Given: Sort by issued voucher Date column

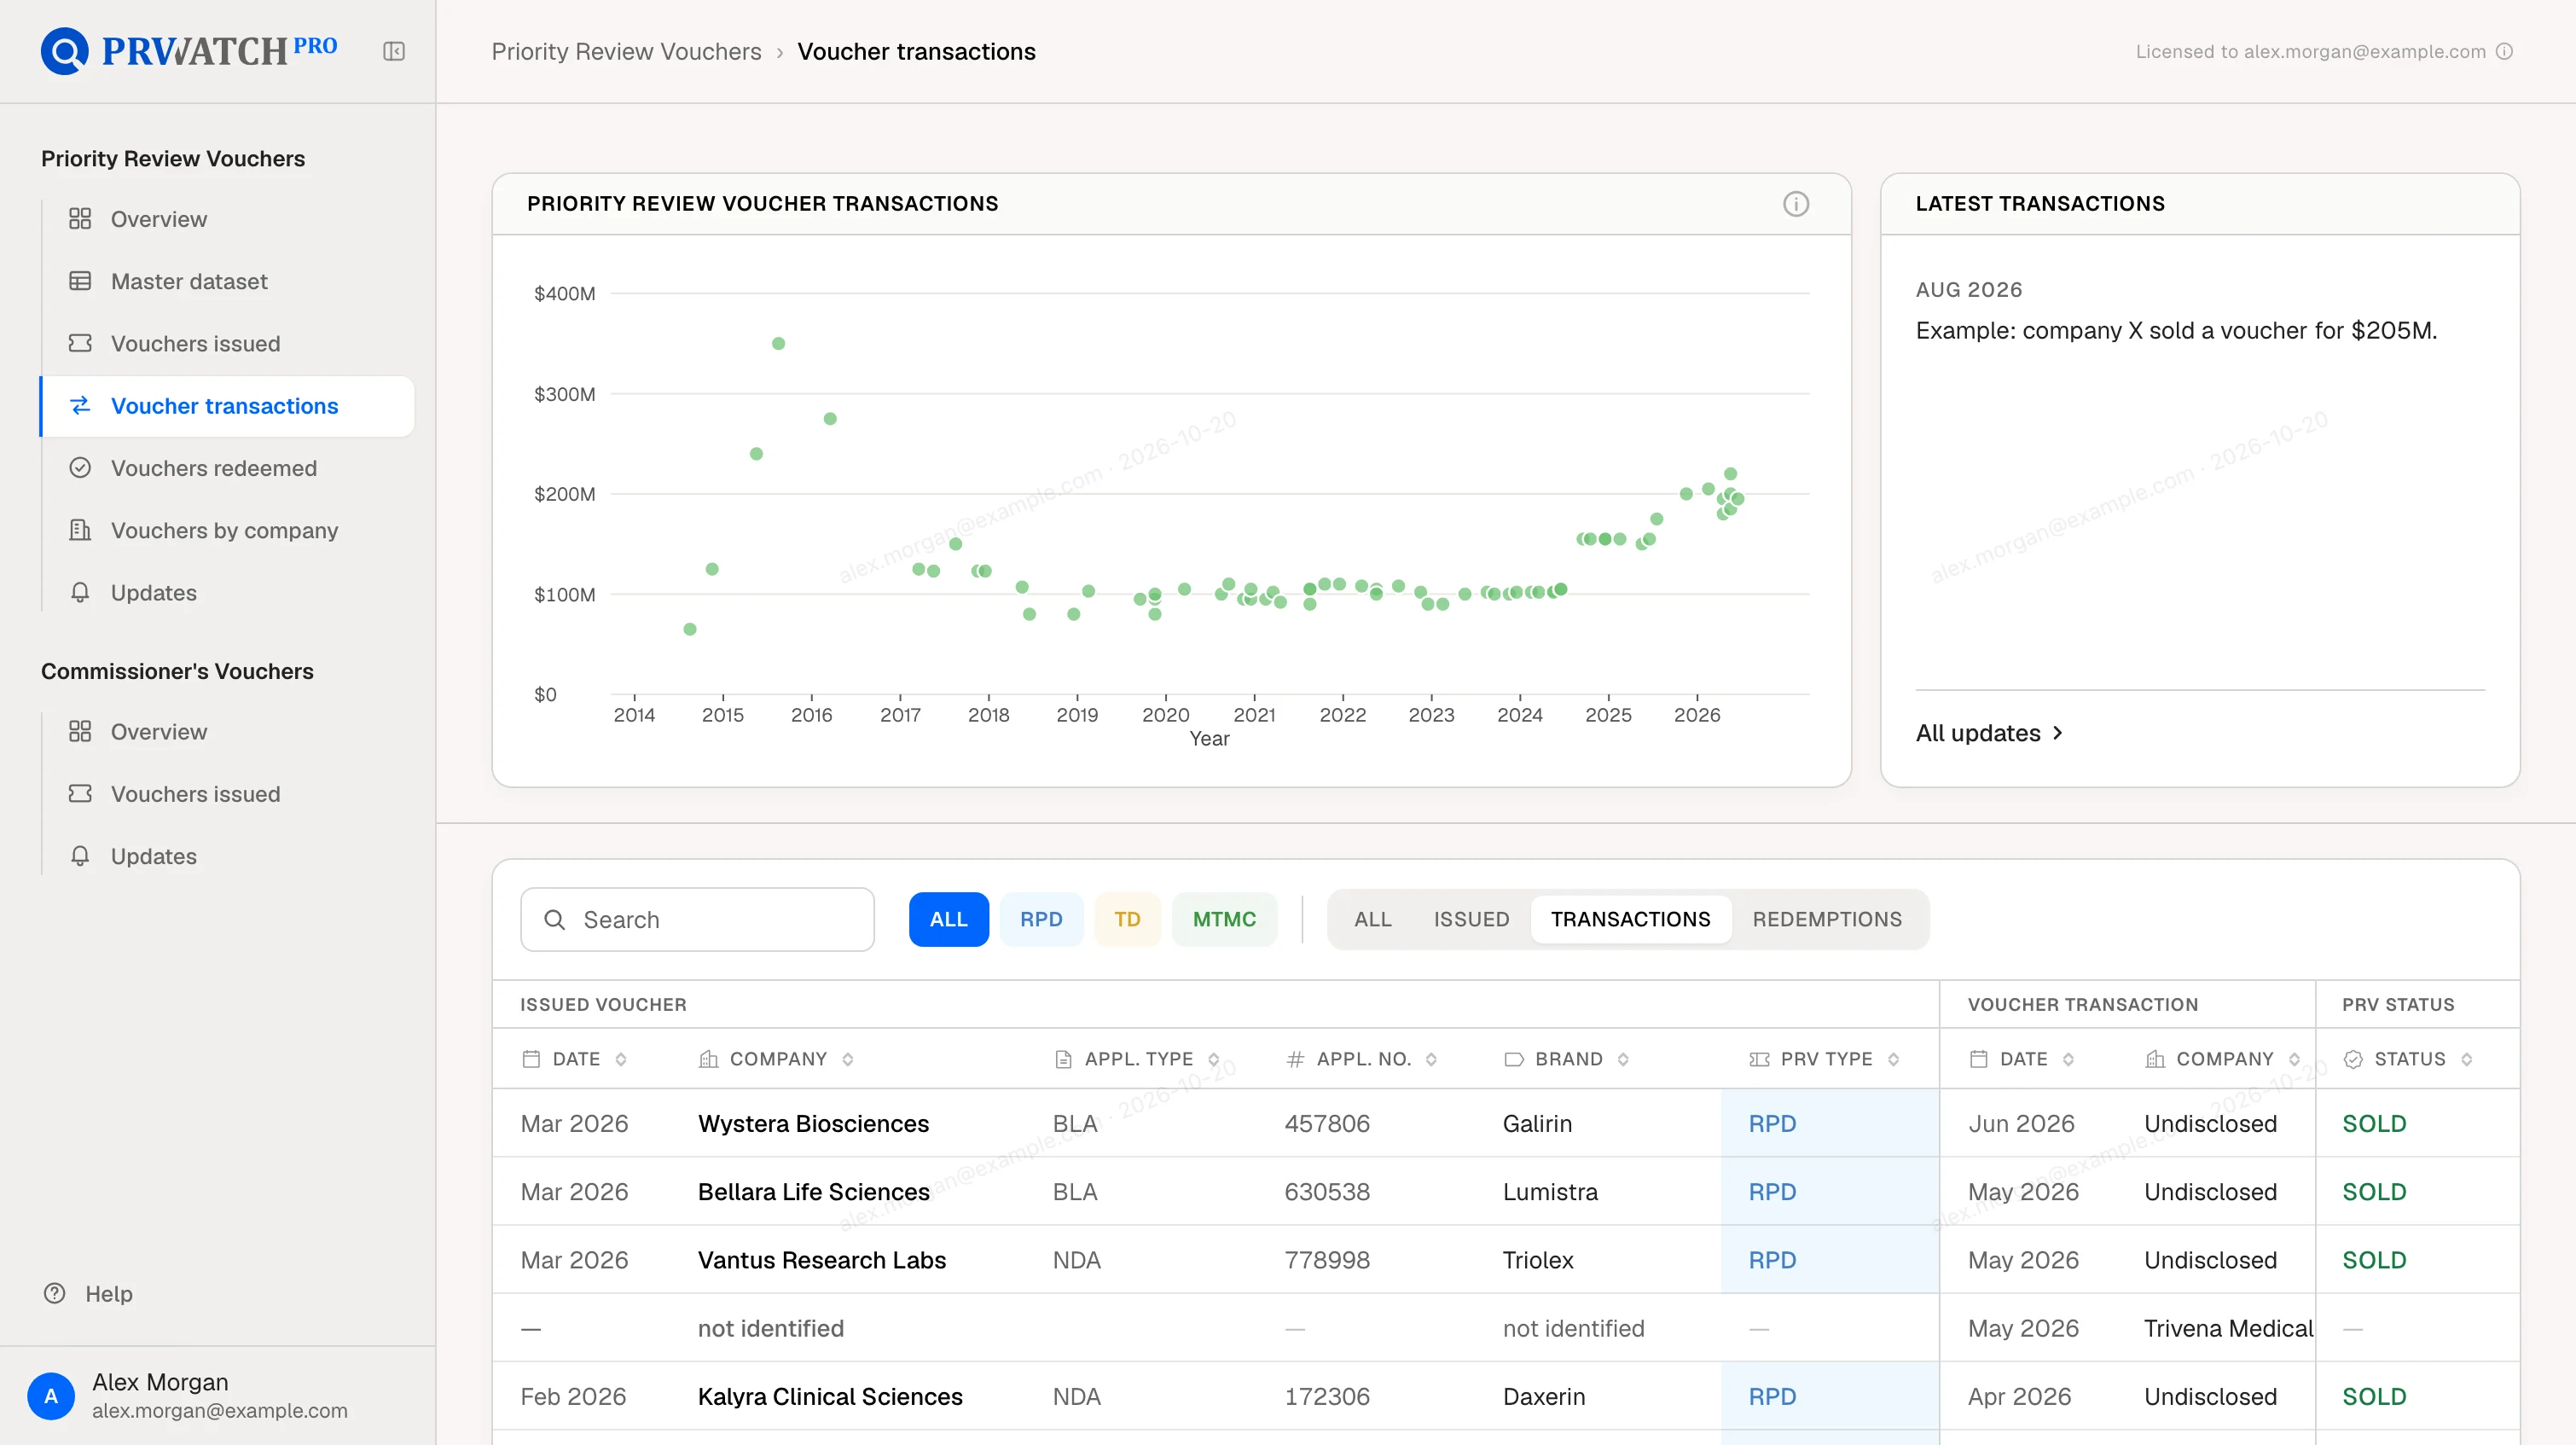Looking at the screenshot, I should (x=575, y=1059).
